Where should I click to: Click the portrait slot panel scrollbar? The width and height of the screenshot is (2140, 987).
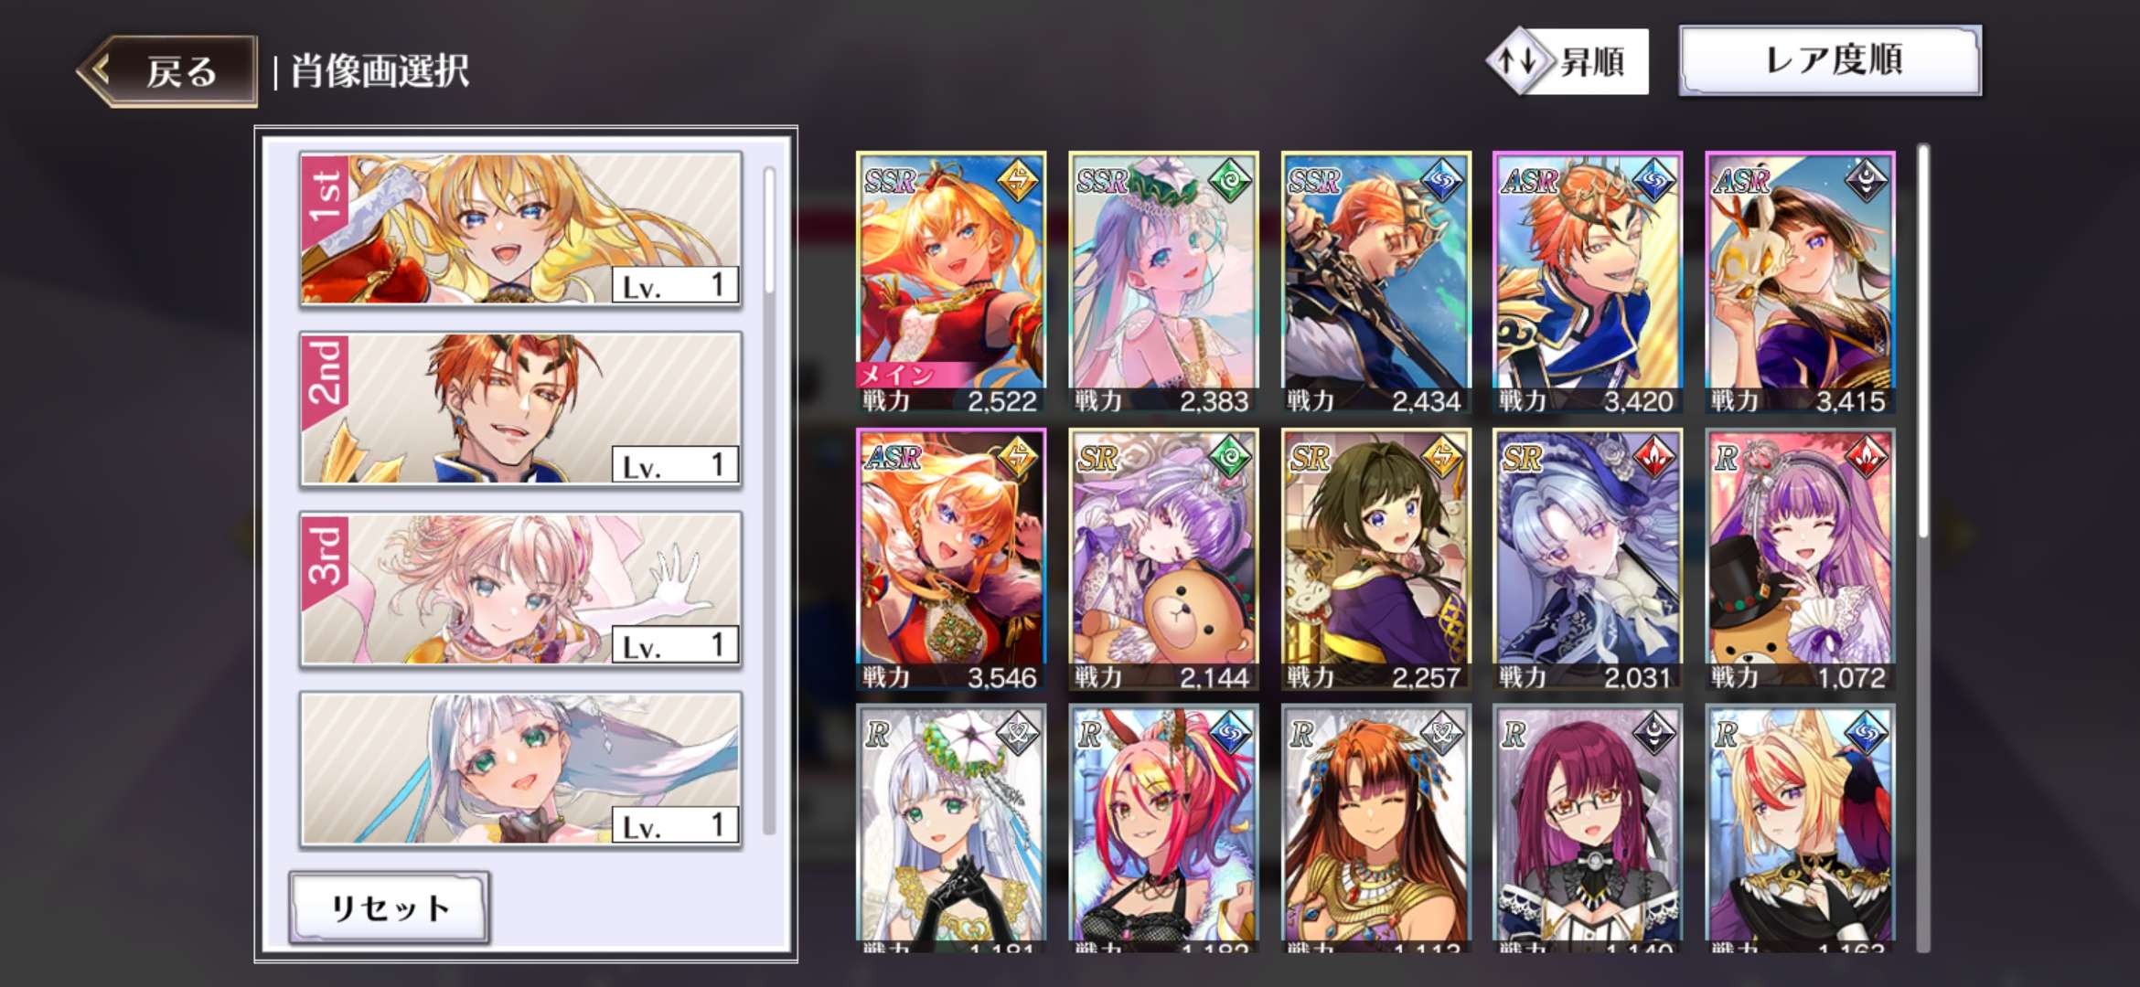click(x=769, y=501)
